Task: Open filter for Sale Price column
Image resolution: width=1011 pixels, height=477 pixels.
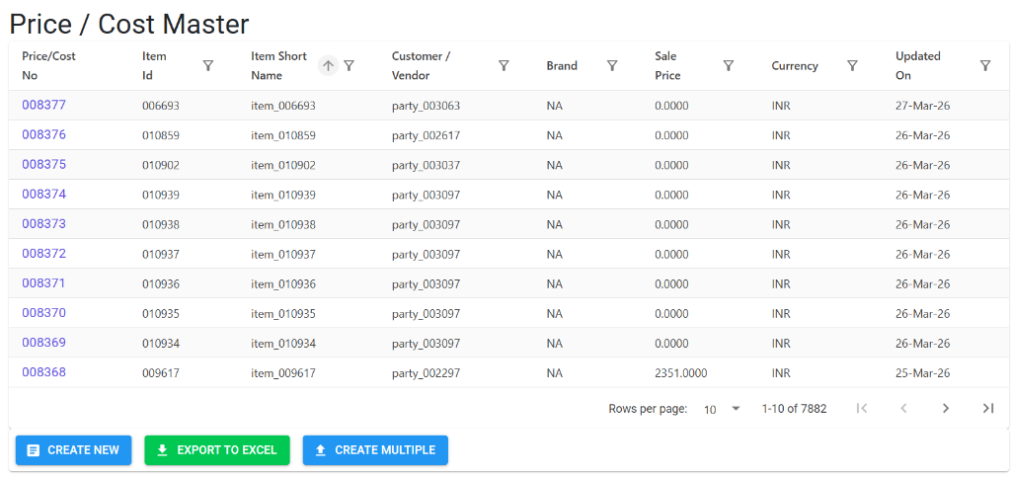Action: click(729, 66)
